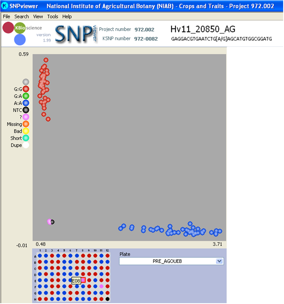Select the pink well F11 on plate
This screenshot has height=304, width=284.
[101, 286]
